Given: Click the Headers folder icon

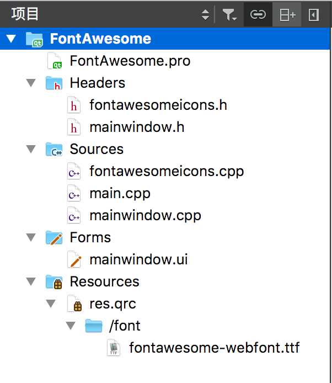Looking at the screenshot, I should pyautogui.click(x=54, y=83).
